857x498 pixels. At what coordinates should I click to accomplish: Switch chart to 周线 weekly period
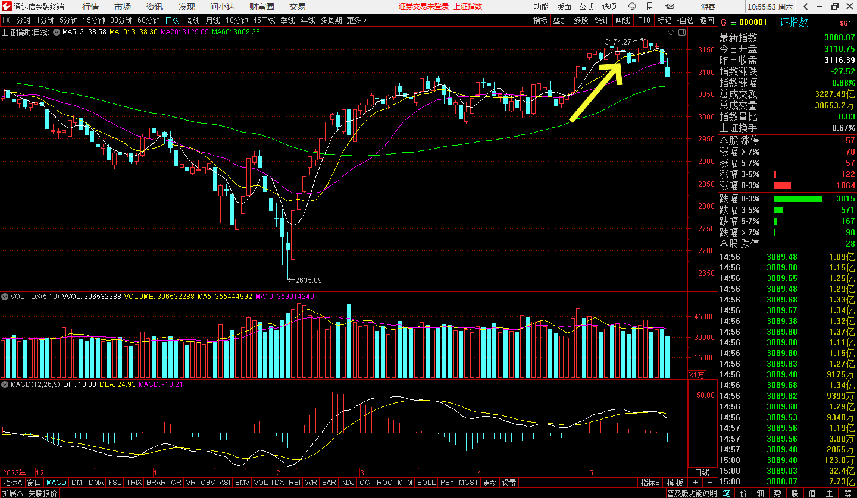(193, 20)
